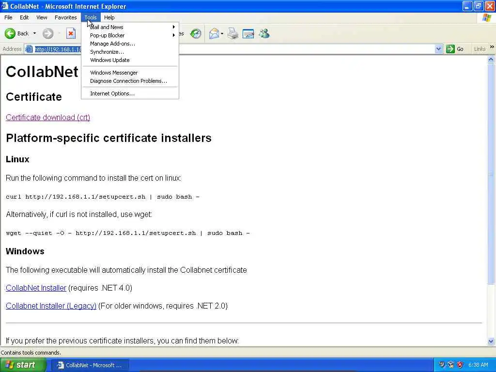Select Manage Add-ons menu entry
The image size is (496, 372).
[130, 44]
